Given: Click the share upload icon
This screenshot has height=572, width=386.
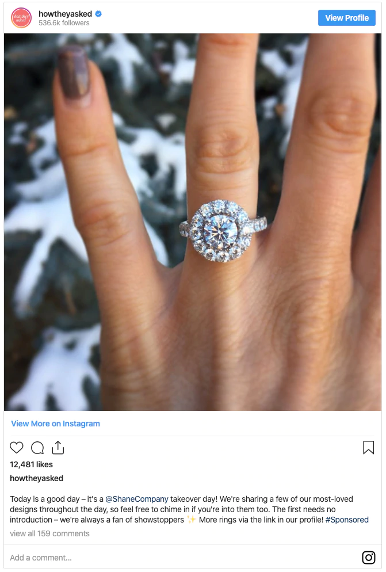Looking at the screenshot, I should [x=58, y=447].
